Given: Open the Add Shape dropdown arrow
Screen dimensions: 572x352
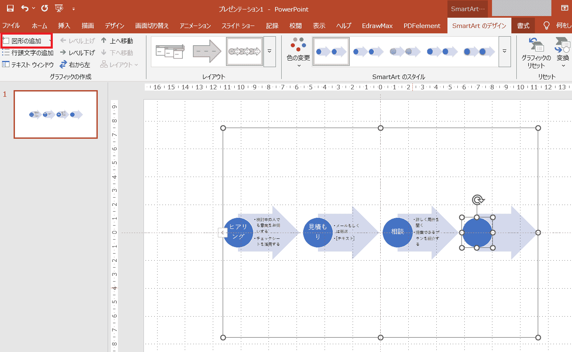Looking at the screenshot, I should (50, 41).
